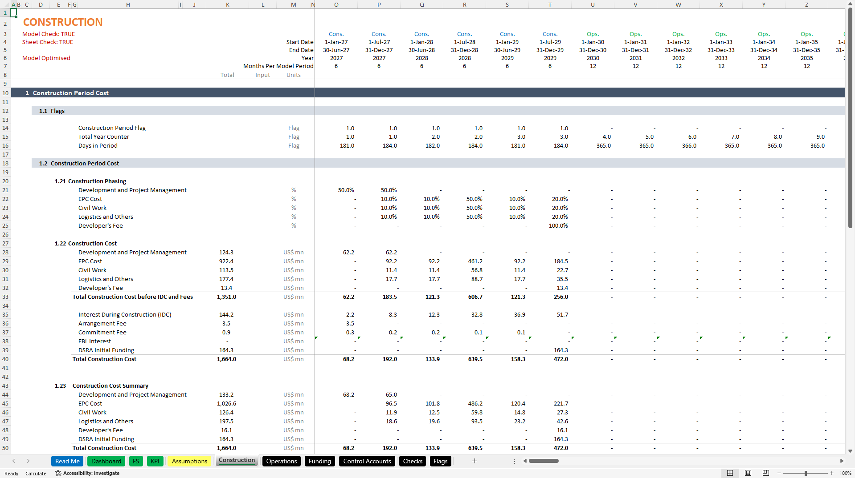
Task: Click 'Months Per Model Period' label
Action: tap(278, 66)
